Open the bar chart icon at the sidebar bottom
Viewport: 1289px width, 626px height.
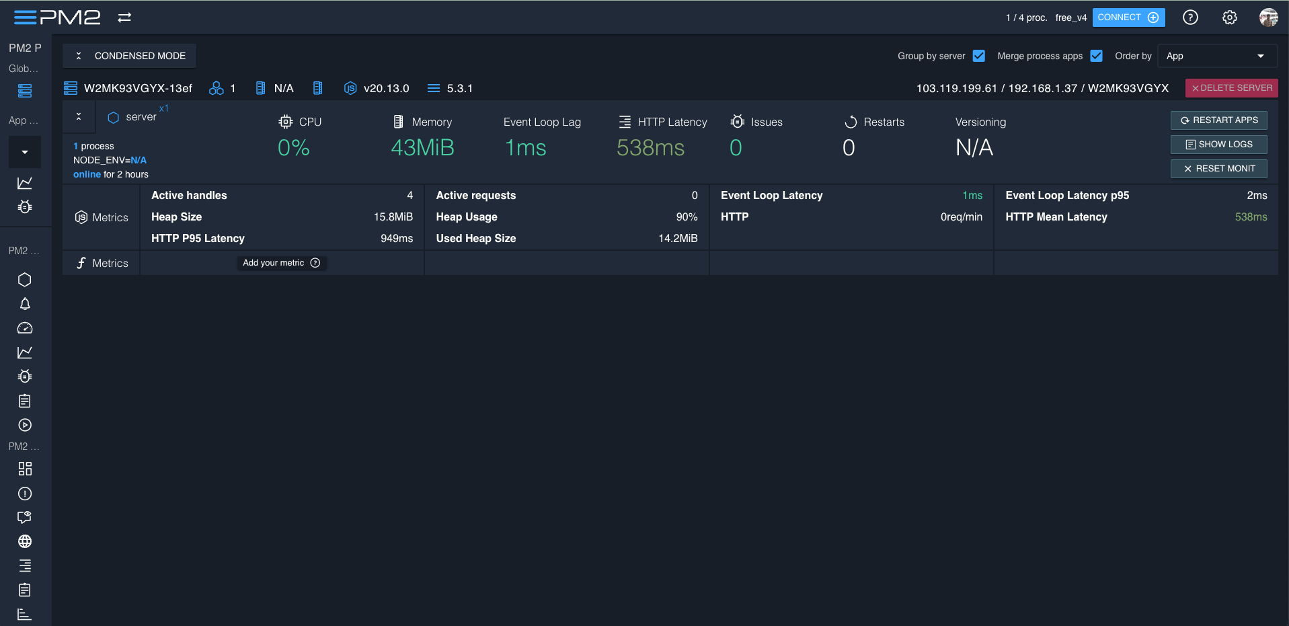(x=25, y=614)
